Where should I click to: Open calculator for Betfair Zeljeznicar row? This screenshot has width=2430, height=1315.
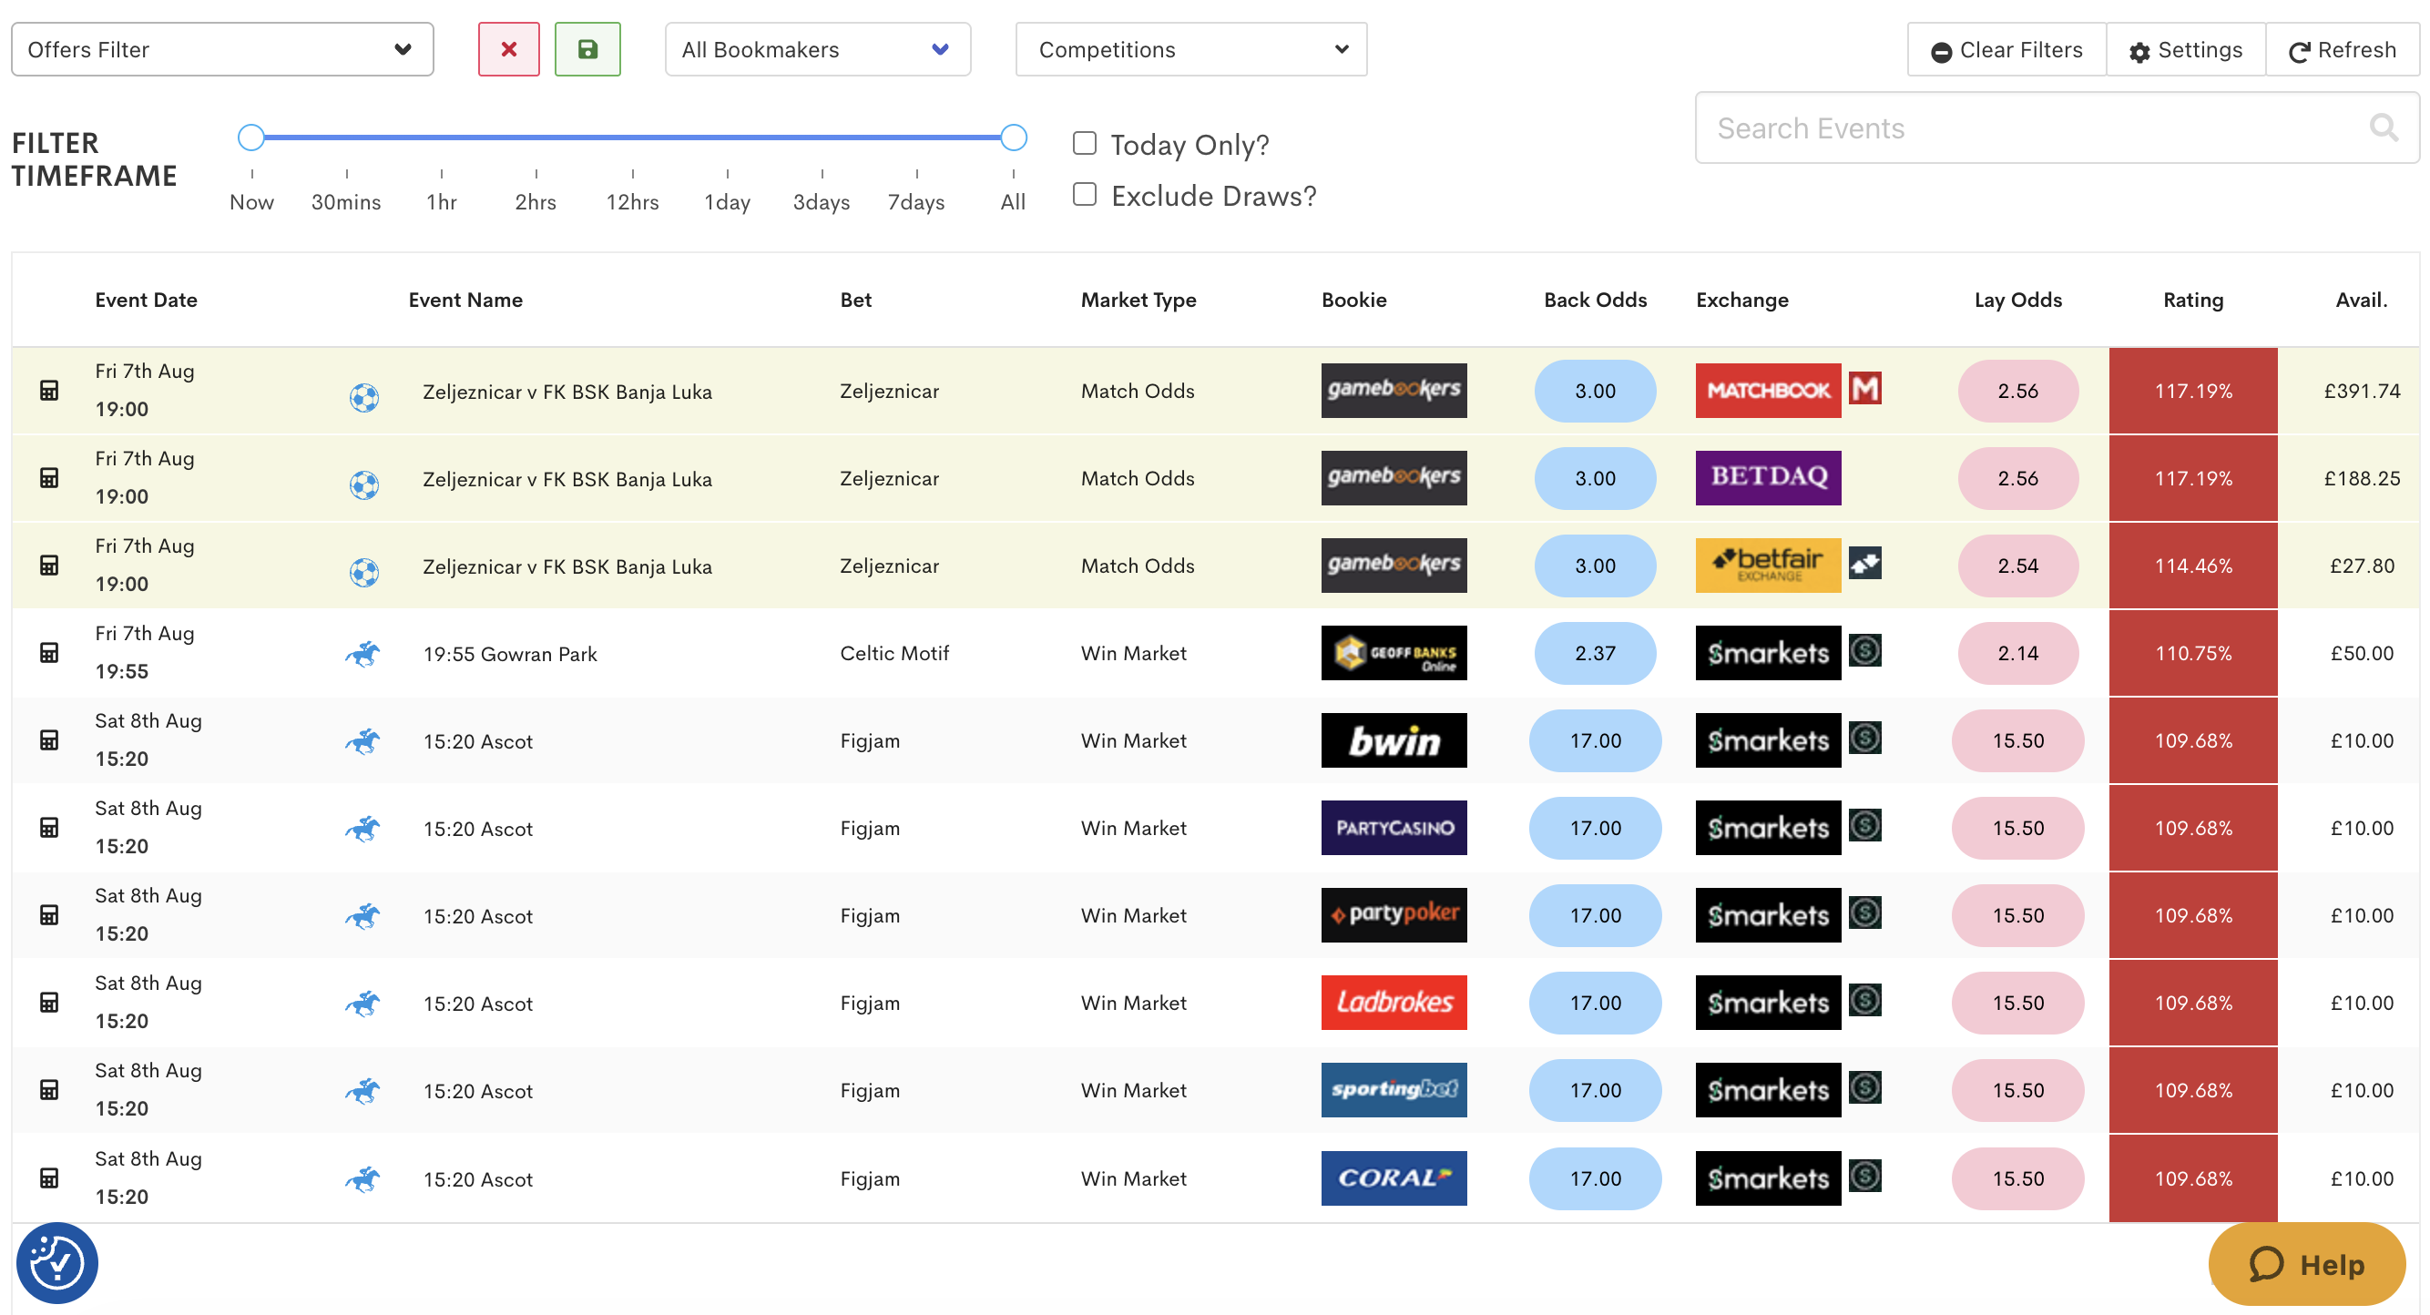tap(49, 566)
